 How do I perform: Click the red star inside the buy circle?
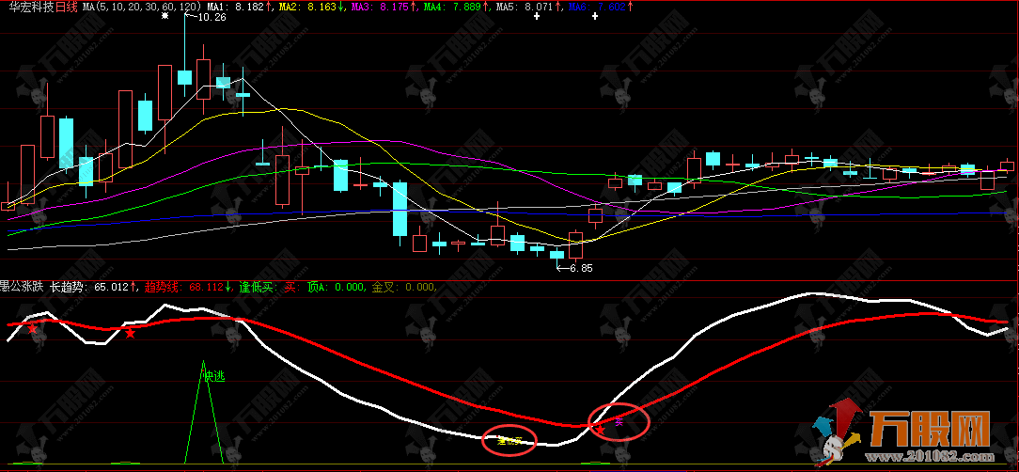pyautogui.click(x=601, y=431)
